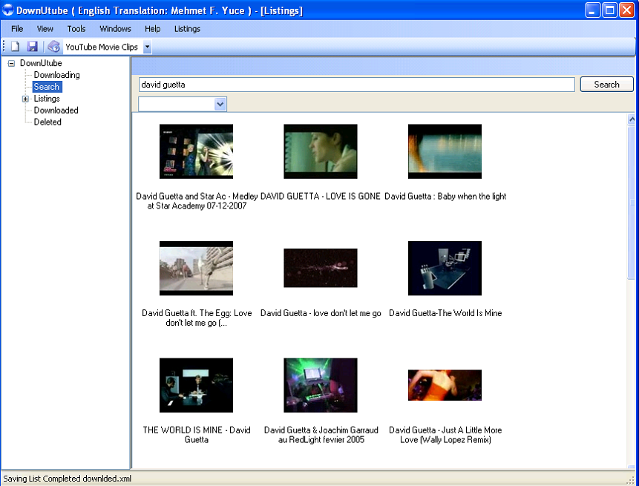Click the 'THE WORLD IS MINE - David Guetta' title

point(197,435)
